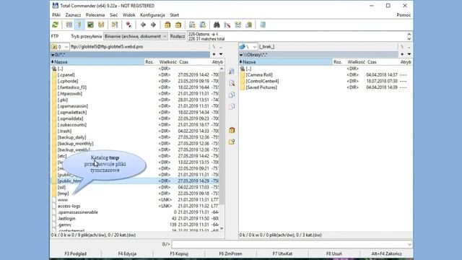462x260 pixels.
Task: Expand left panel path 0:/*.* arrow
Action: (x=53, y=55)
